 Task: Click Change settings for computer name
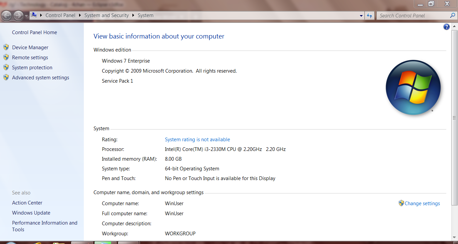[422, 204]
